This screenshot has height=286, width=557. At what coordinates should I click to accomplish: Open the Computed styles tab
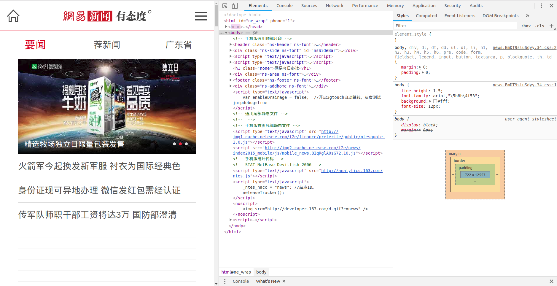pos(426,16)
